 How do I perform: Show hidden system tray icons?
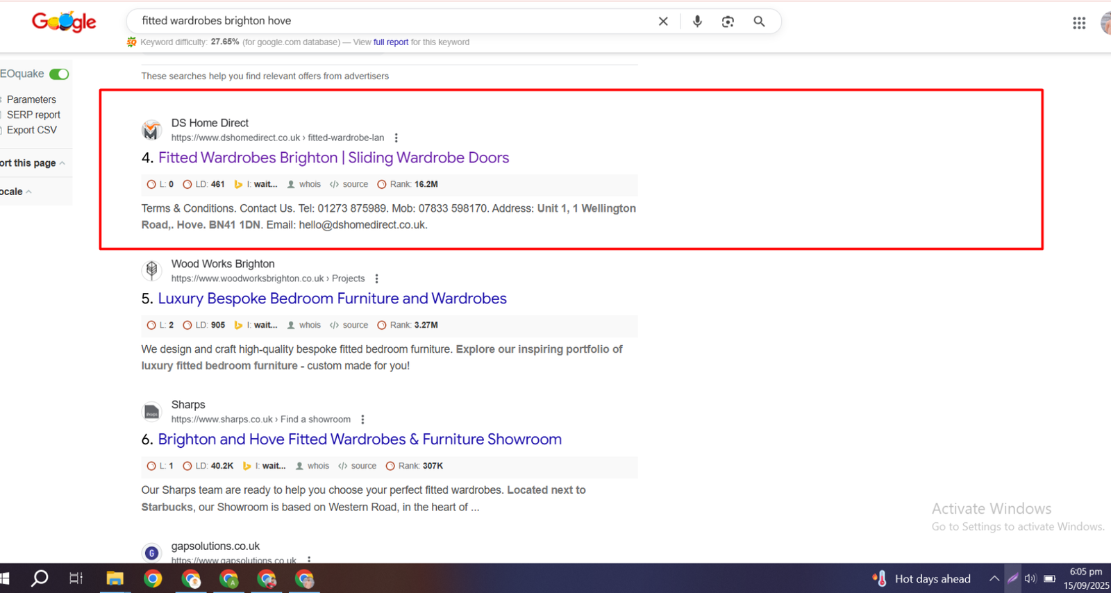coord(994,578)
